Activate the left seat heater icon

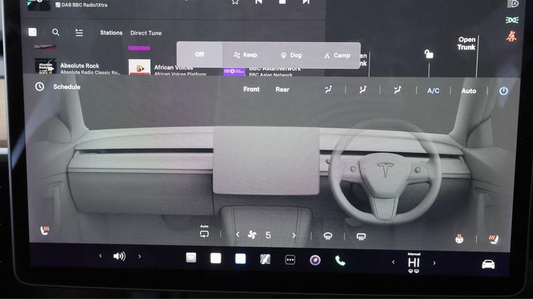46,230
